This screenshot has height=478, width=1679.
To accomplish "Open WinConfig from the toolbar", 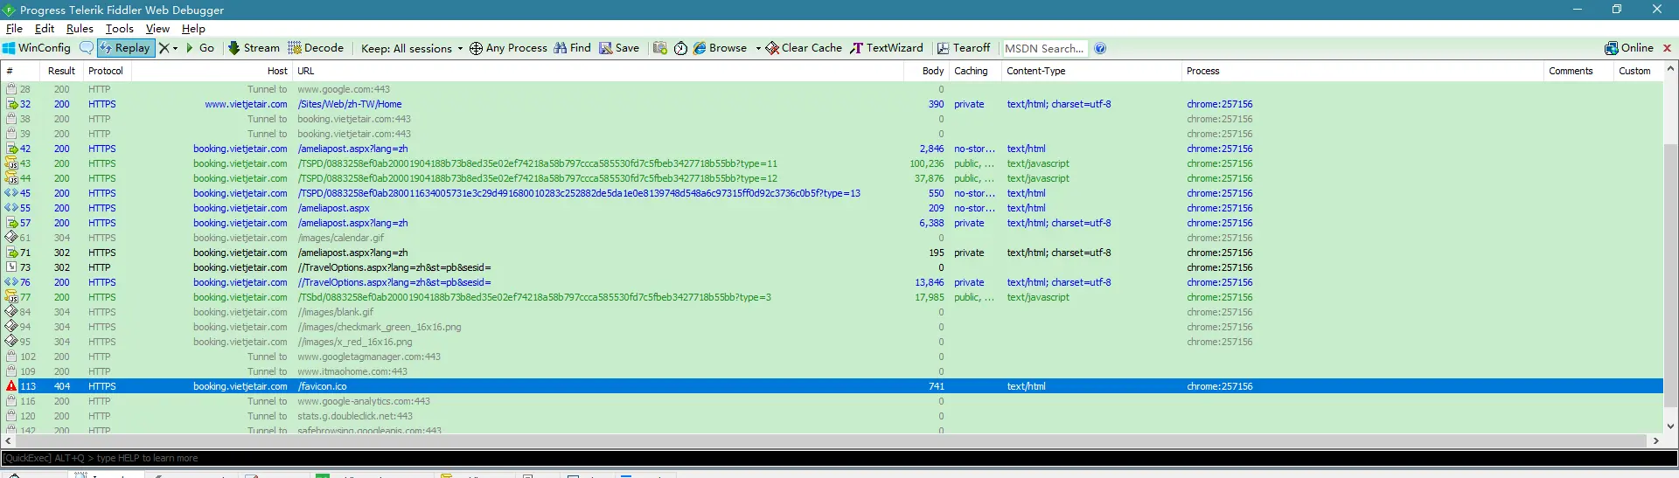I will (x=37, y=48).
